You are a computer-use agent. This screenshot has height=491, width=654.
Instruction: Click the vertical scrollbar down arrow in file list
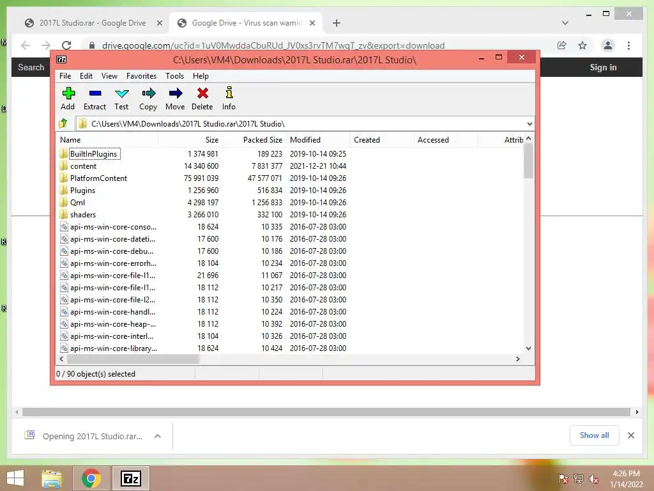tap(528, 348)
